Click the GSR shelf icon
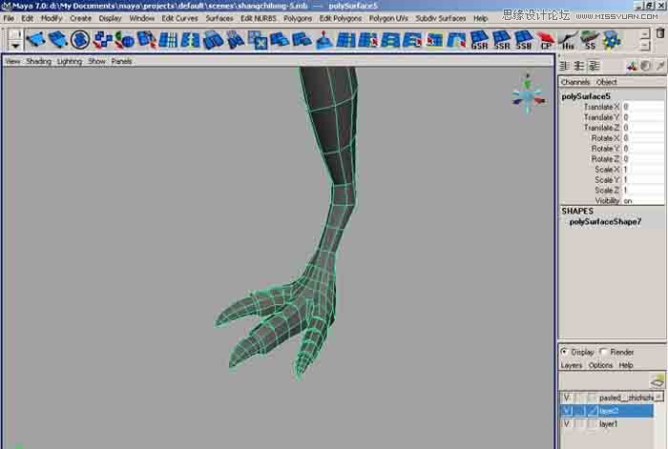 pos(480,39)
